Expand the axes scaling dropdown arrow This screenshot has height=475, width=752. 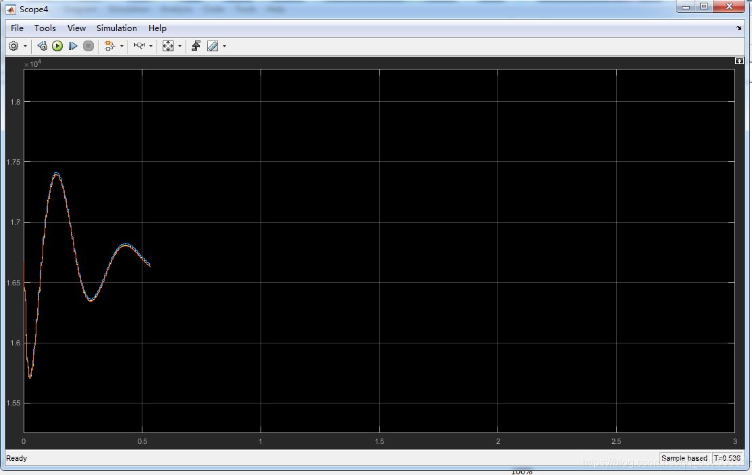click(x=180, y=47)
